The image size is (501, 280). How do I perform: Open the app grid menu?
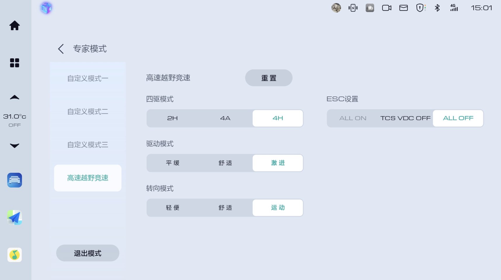[x=15, y=63]
